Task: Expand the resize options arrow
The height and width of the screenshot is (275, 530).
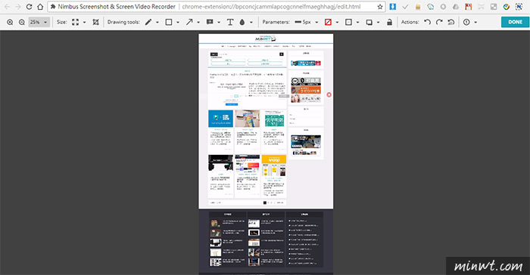Action: (x=85, y=22)
